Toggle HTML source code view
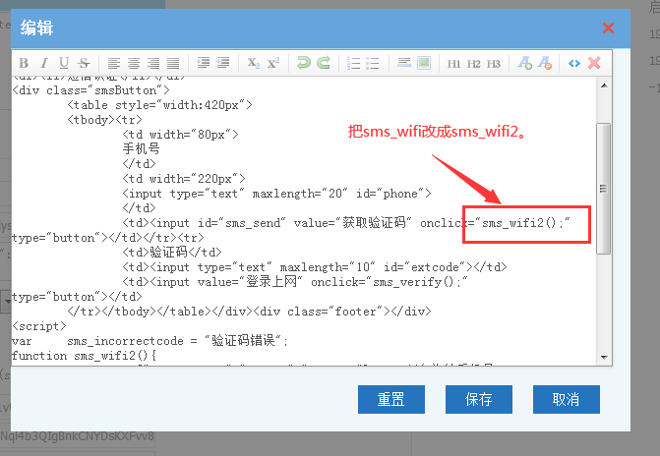The image size is (660, 456). point(574,63)
